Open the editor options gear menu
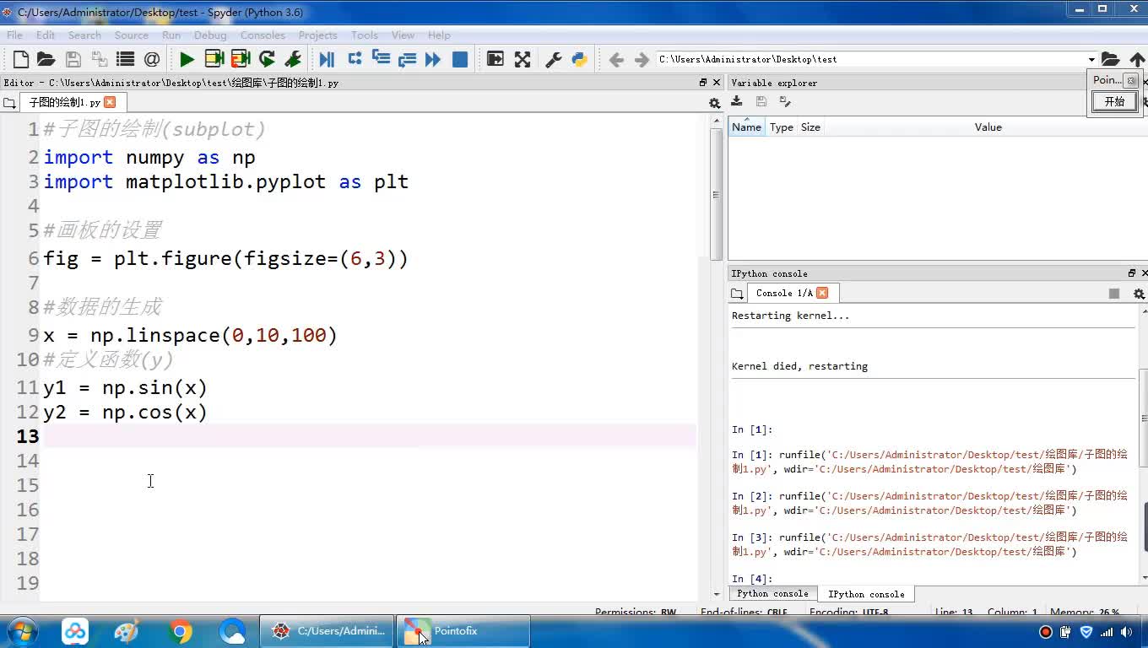Viewport: 1148px width, 648px height. tap(714, 103)
